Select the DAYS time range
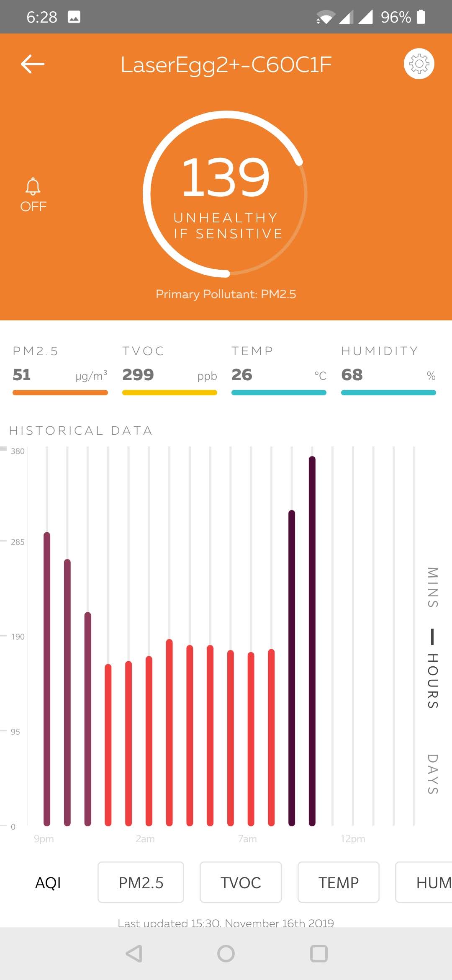Image resolution: width=452 pixels, height=980 pixels. tap(432, 774)
